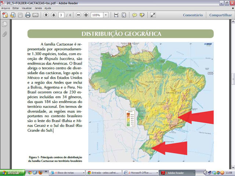The image size is (235, 176).
Task: Open the Editar menu
Action: click(x=16, y=8)
